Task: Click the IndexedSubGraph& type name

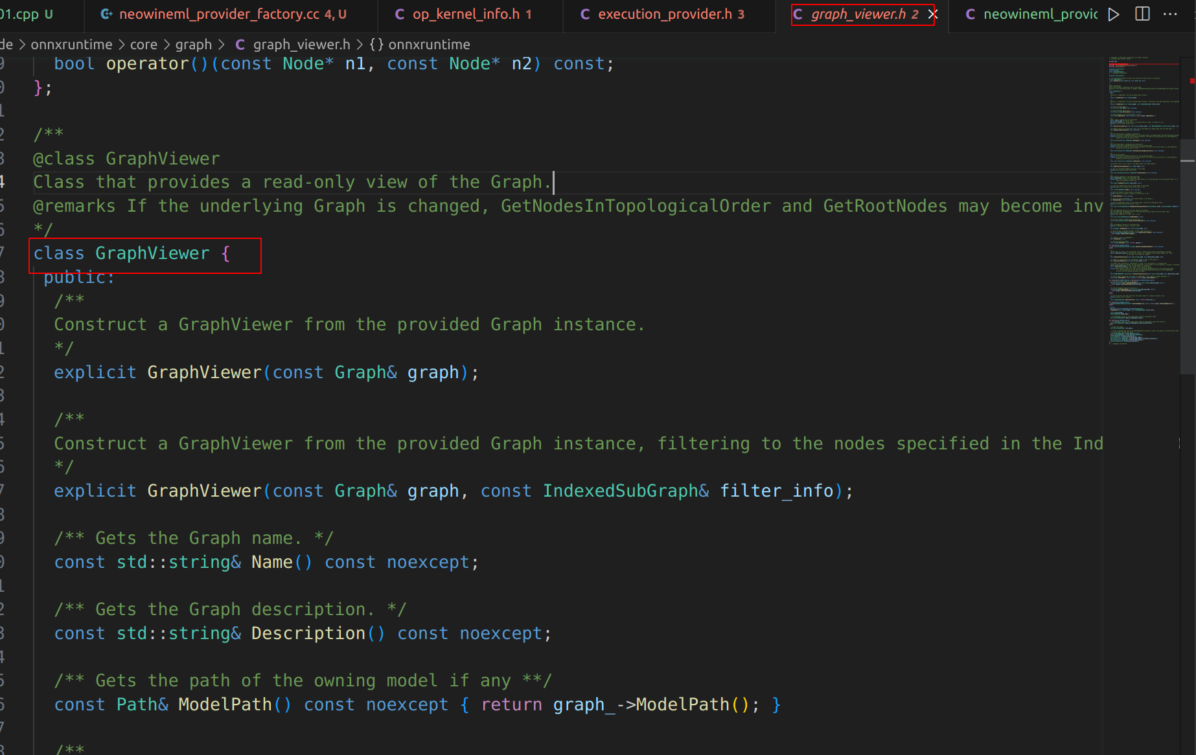Action: click(x=626, y=491)
